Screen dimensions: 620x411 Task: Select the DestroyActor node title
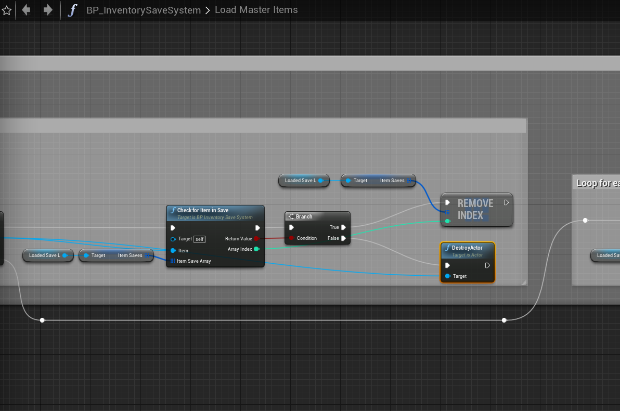point(467,248)
